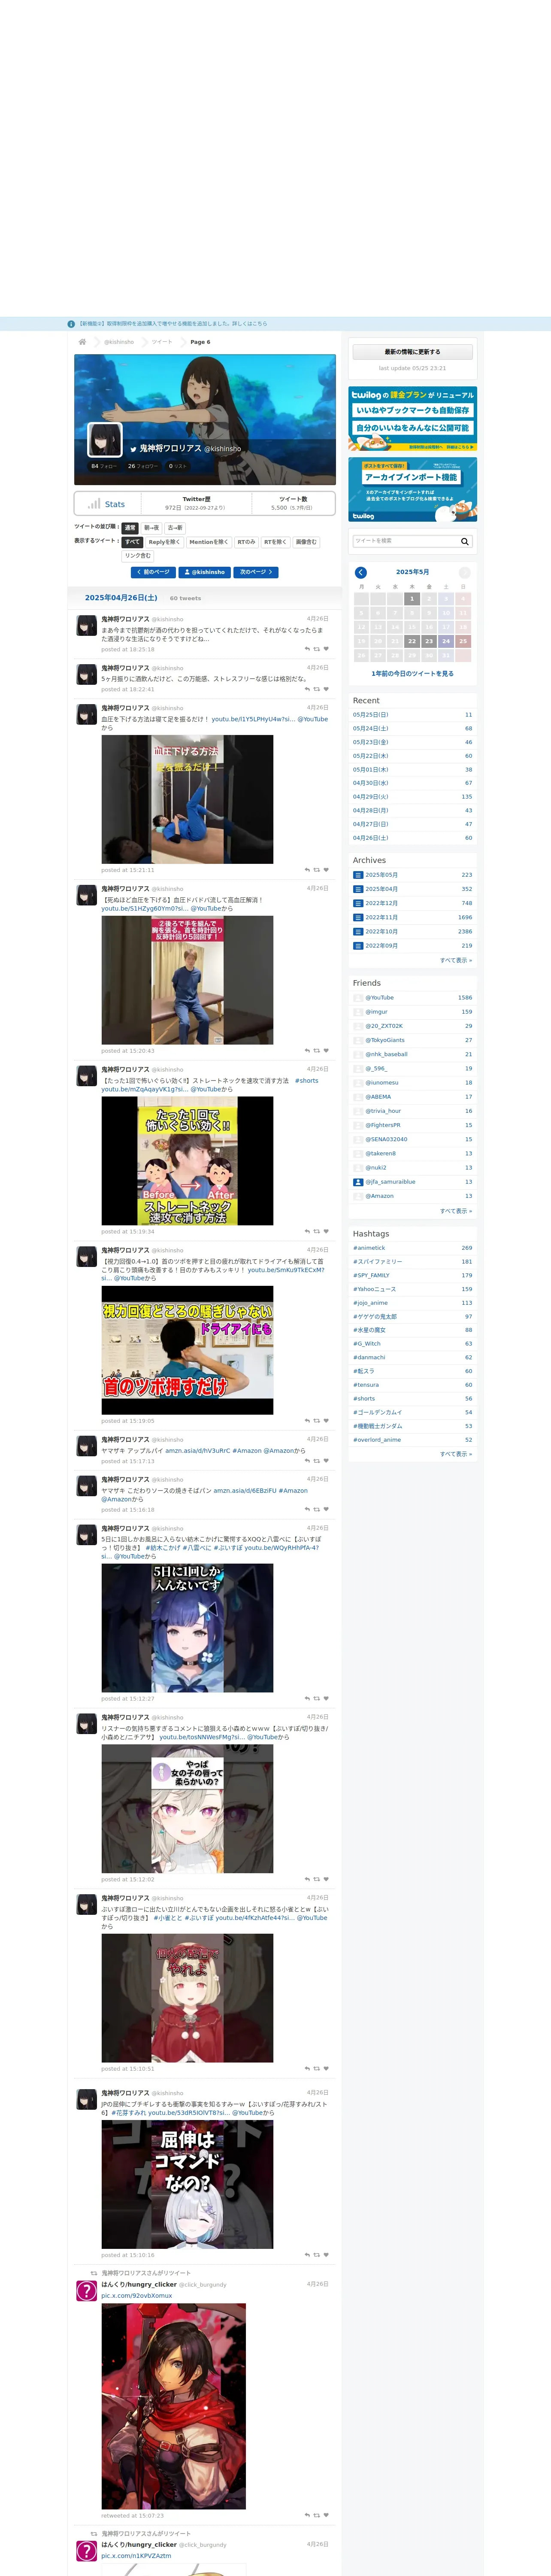Image resolution: width=551 pixels, height=2576 pixels.
Task: Open 血圧下げる方法 video thumbnail
Action: coord(187,799)
